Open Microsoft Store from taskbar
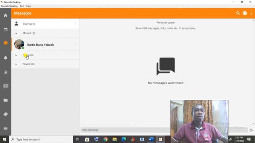 point(87,139)
